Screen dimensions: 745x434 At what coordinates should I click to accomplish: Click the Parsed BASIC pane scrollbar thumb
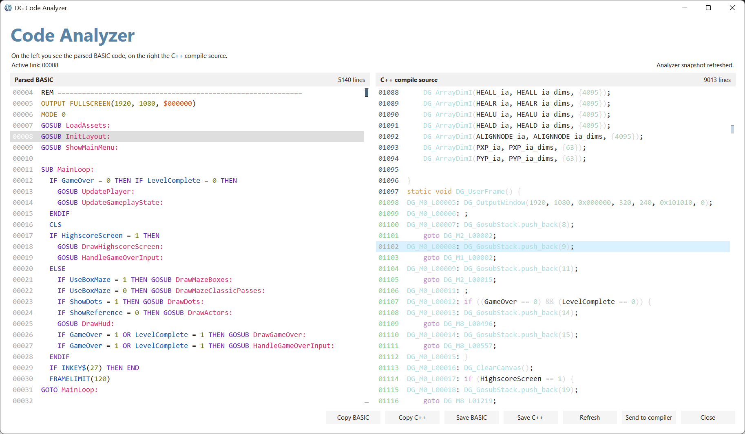pos(367,93)
